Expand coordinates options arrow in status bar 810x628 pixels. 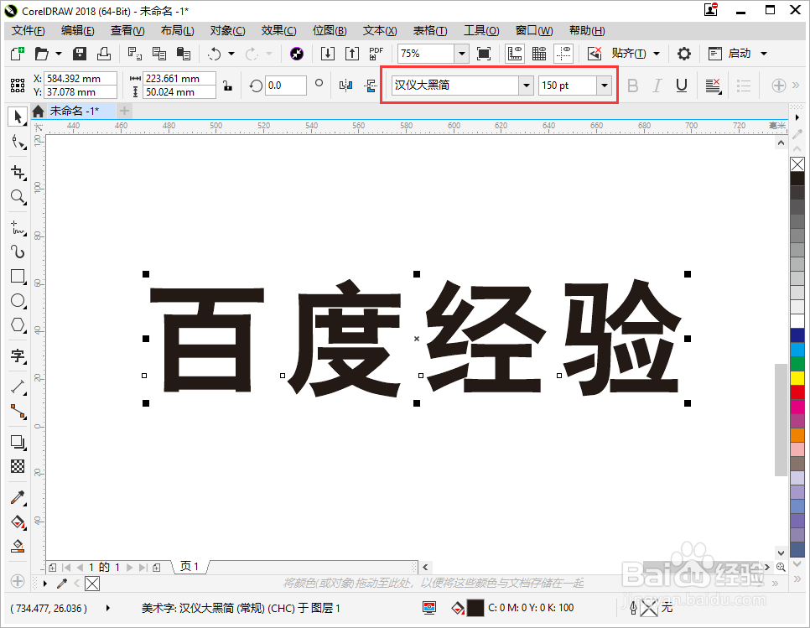coord(107,608)
